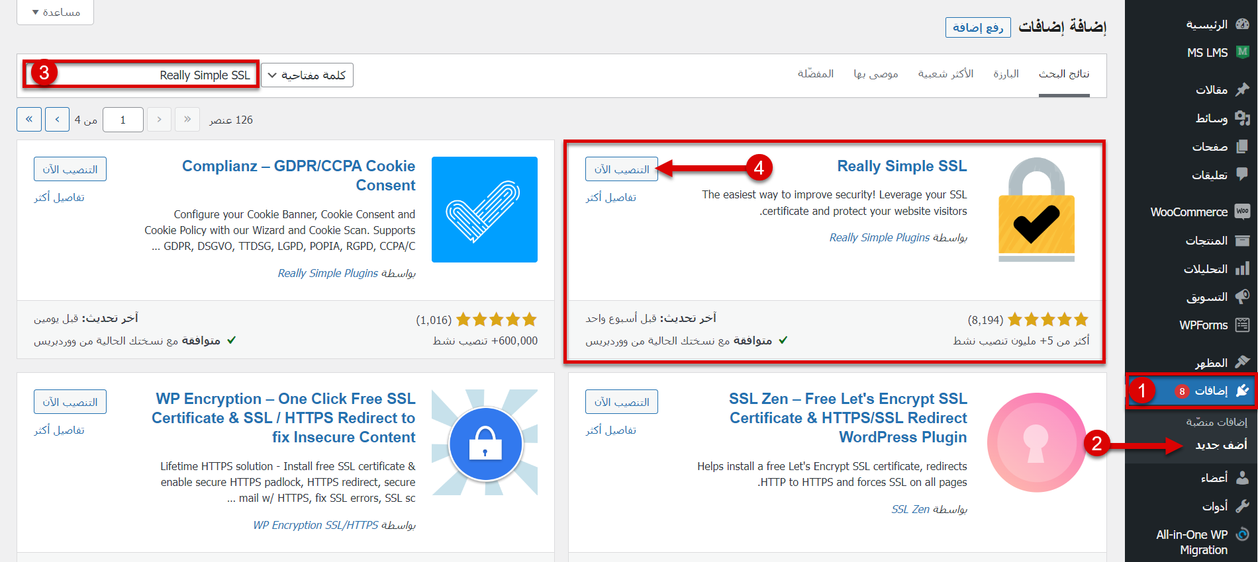Open the MS LMS sidebar icon

[x=1242, y=52]
